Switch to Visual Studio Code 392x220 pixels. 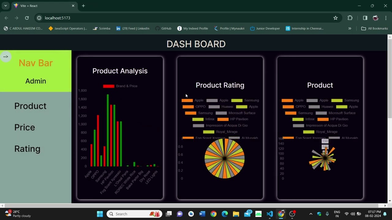pyautogui.click(x=269, y=214)
